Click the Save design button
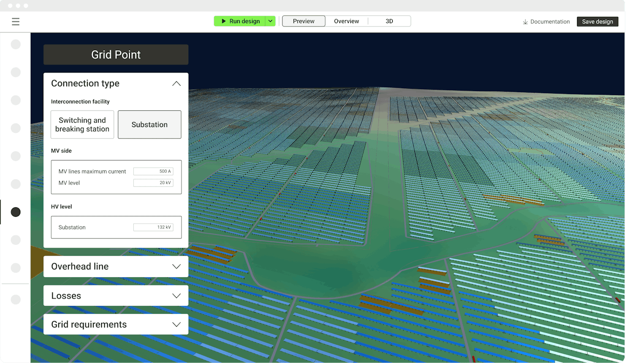 pos(597,22)
